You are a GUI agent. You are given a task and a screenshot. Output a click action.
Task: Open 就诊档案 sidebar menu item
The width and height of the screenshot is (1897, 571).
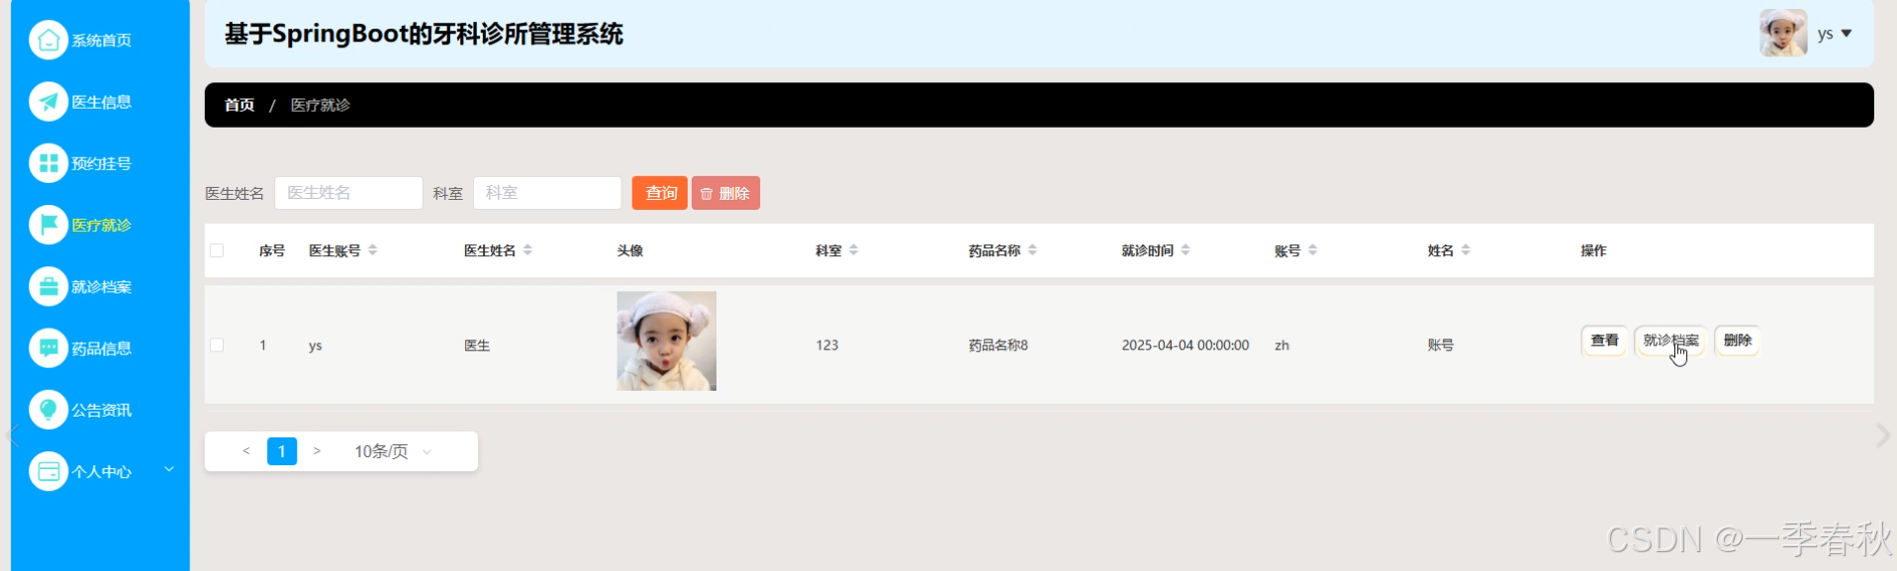[x=100, y=287]
